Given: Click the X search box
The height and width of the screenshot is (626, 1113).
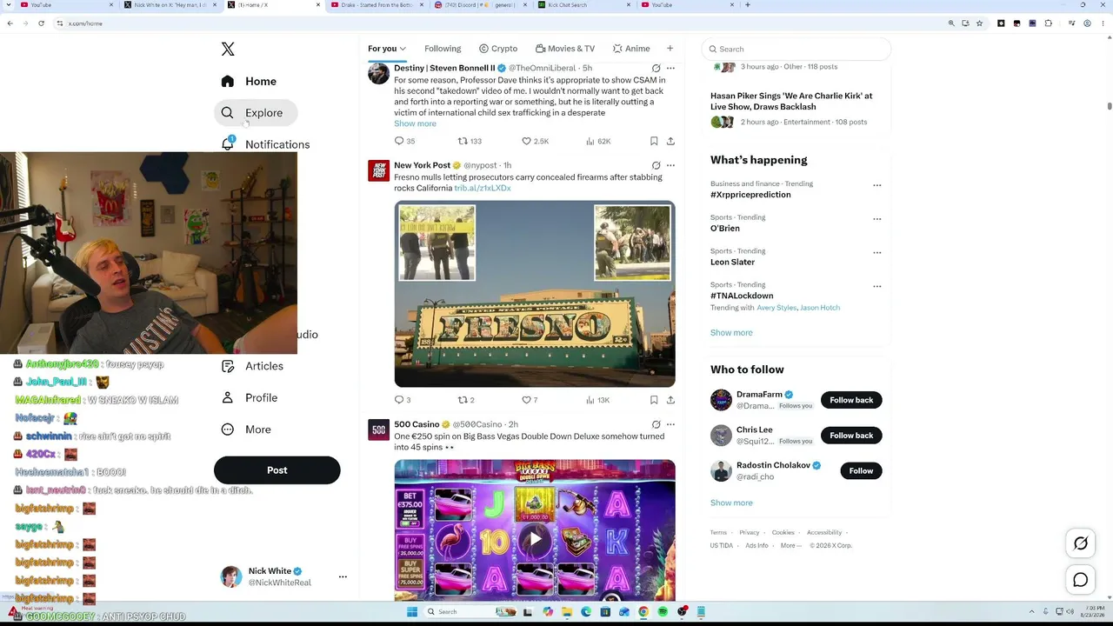Looking at the screenshot, I should tap(796, 49).
